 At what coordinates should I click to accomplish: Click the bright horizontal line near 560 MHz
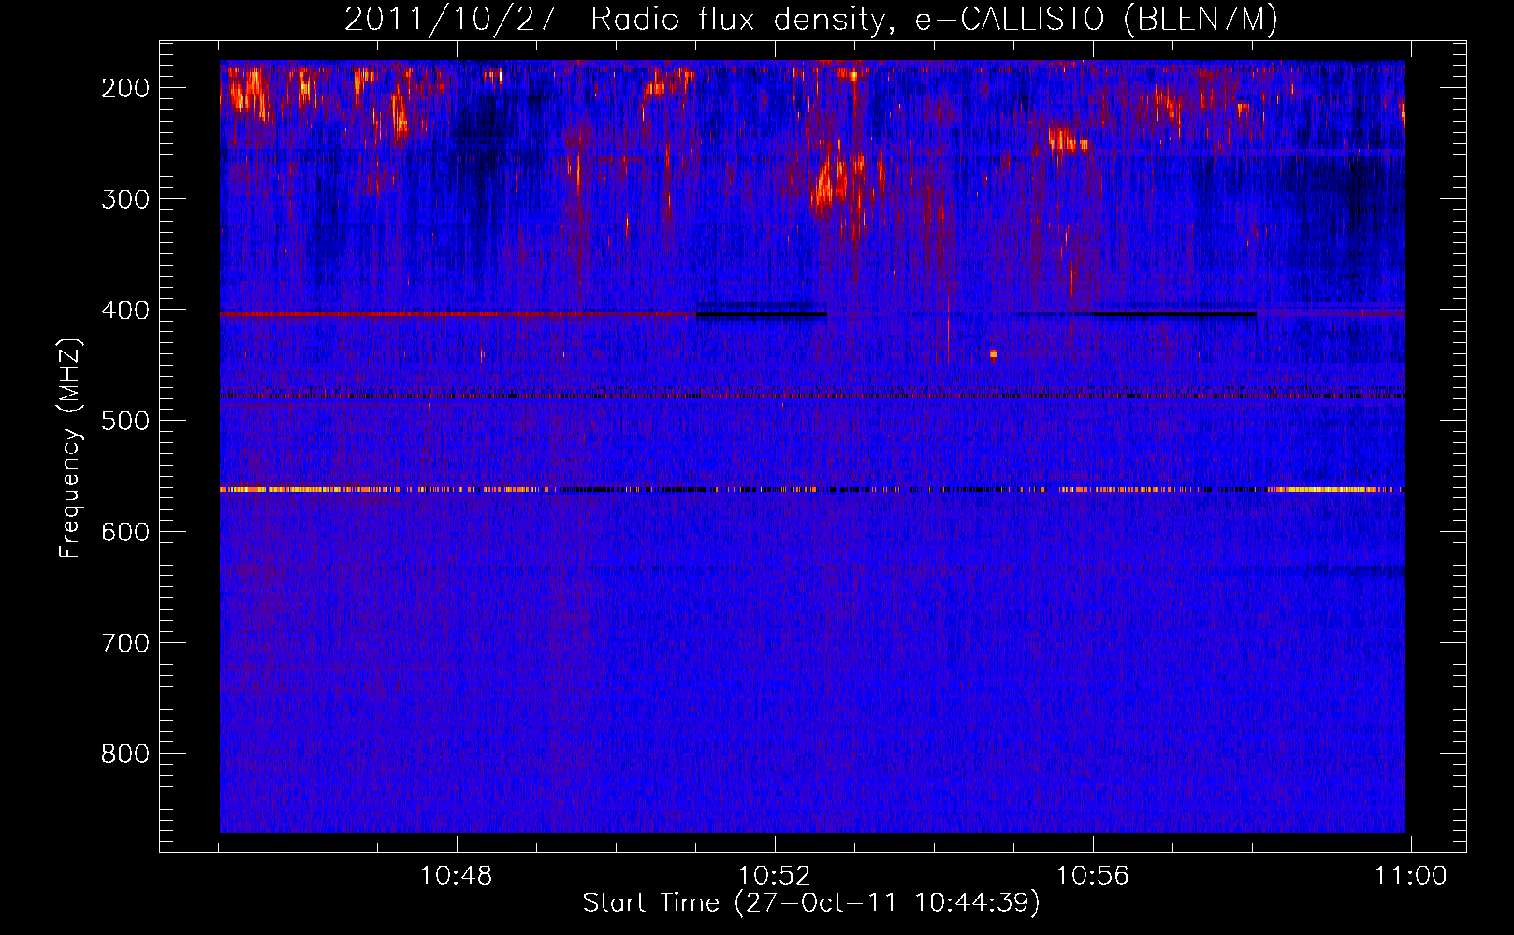(812, 489)
